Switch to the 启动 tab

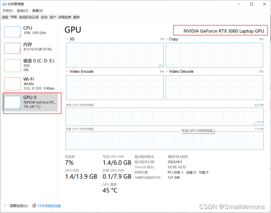click(x=44, y=17)
